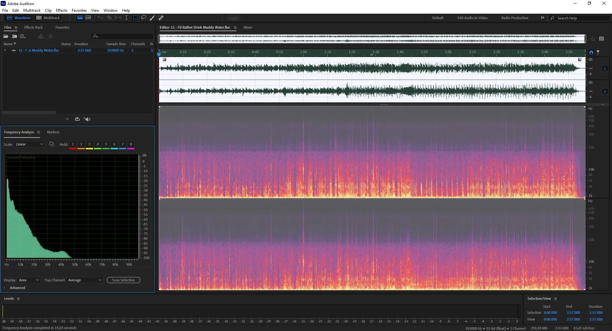This screenshot has height=331, width=612.
Task: Open the Frequency Analysis panel menu
Action: point(39,132)
